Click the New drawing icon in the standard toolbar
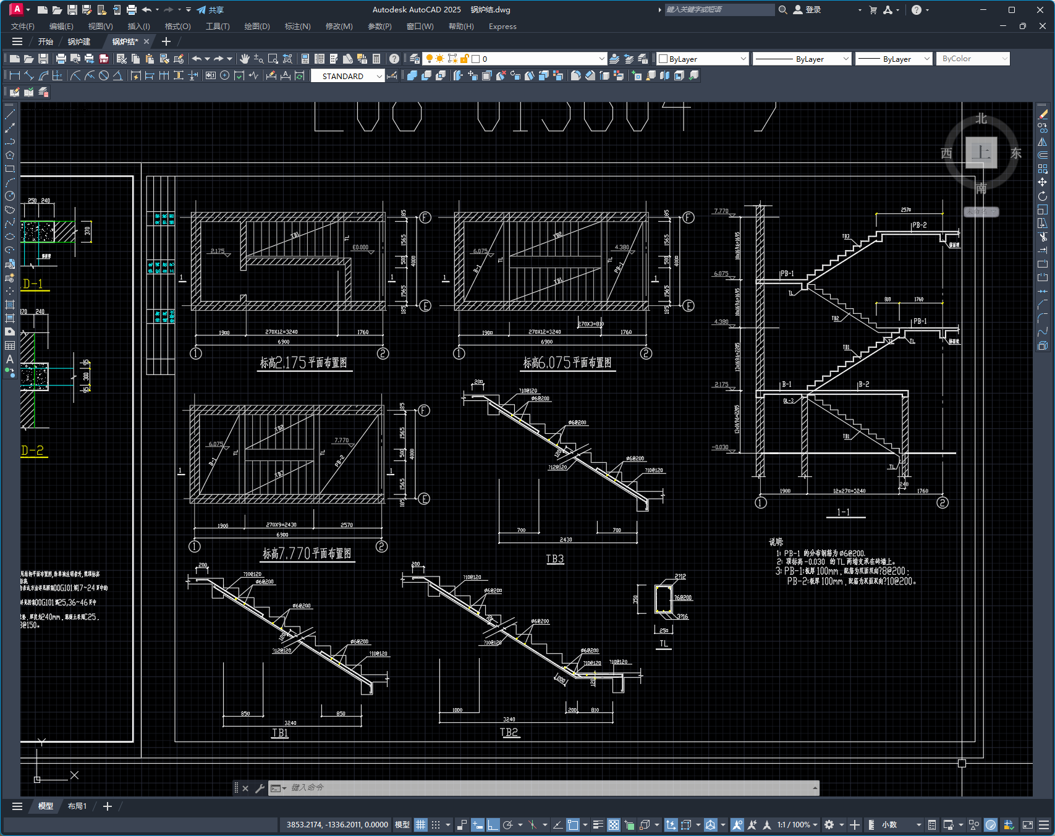Image resolution: width=1055 pixels, height=836 pixels. coord(15,59)
